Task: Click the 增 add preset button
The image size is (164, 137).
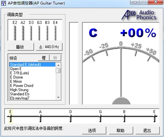Action: coord(44,58)
